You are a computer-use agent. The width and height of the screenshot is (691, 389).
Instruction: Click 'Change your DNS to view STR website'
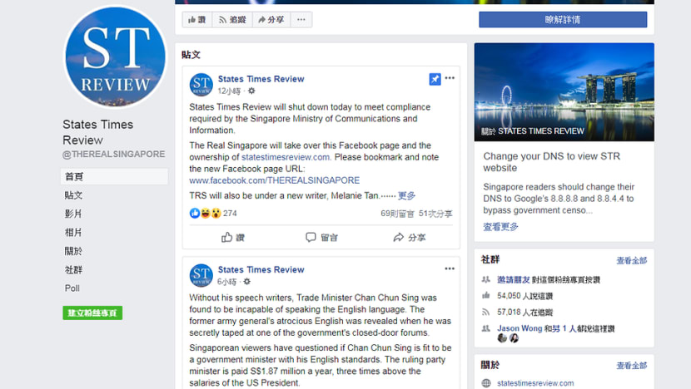[552, 162]
